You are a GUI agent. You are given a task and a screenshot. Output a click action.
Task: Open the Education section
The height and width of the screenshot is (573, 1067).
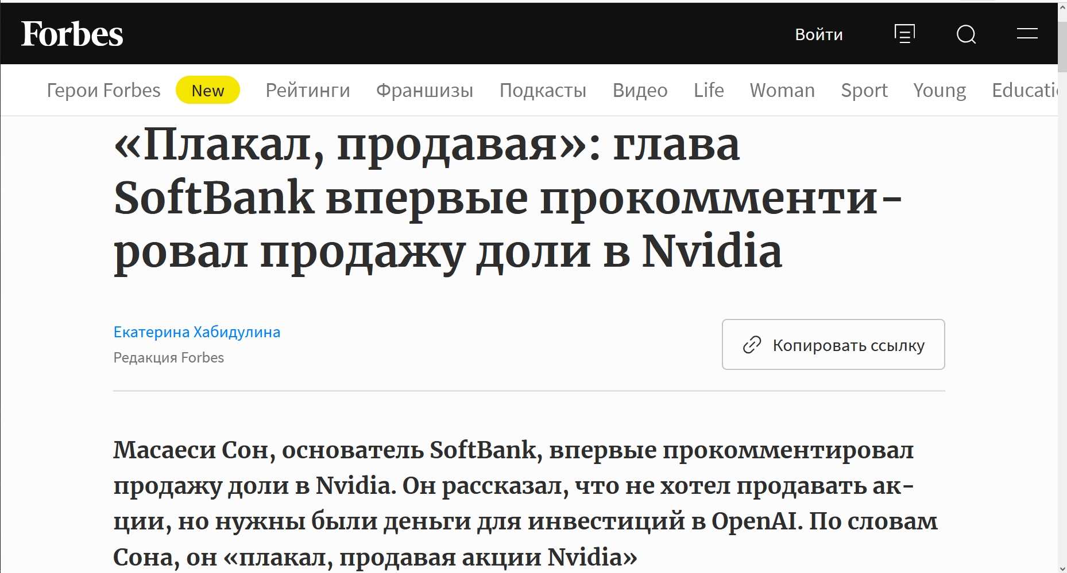[1025, 90]
